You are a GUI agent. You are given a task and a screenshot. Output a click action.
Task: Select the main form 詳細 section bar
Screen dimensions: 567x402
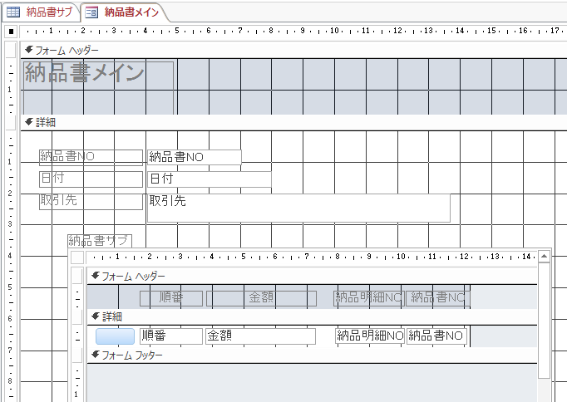[283, 122]
